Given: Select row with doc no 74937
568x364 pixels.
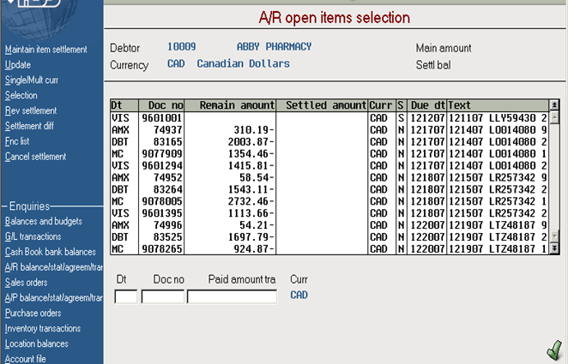Looking at the screenshot, I should click(x=329, y=130).
